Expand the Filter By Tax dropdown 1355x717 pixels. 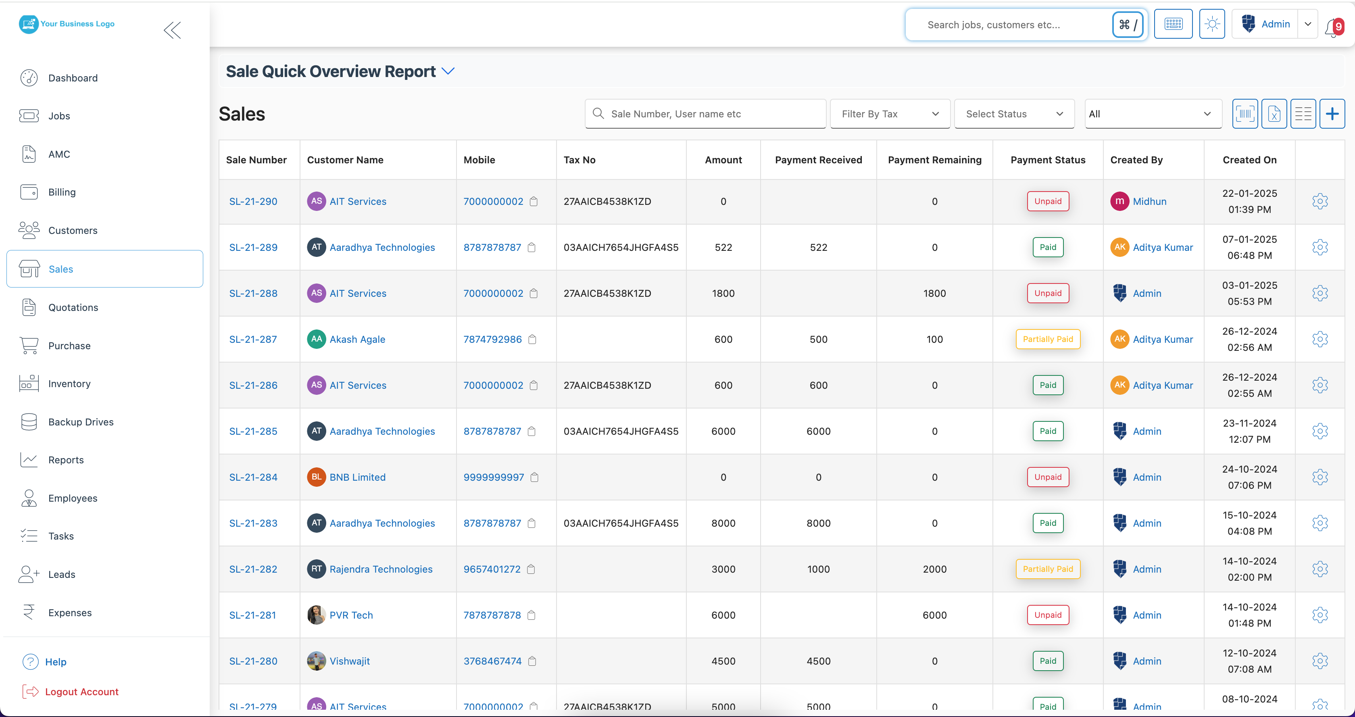[890, 114]
